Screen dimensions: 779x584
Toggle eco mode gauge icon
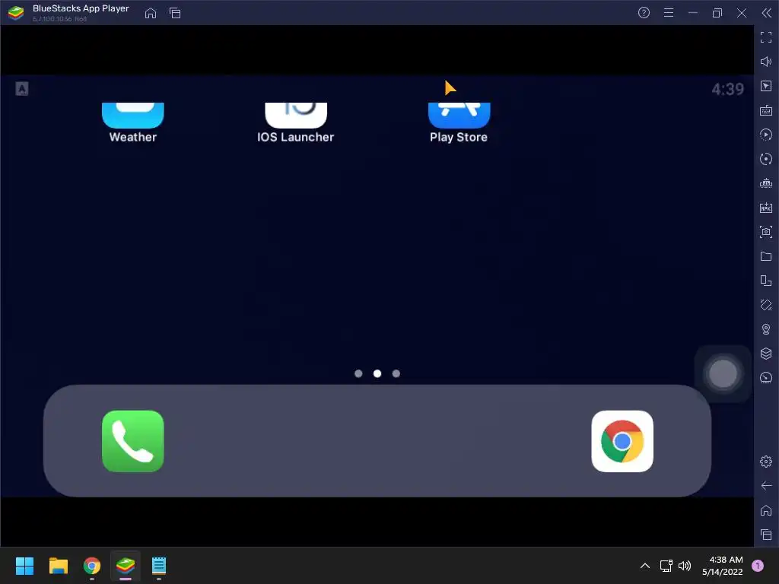766,378
